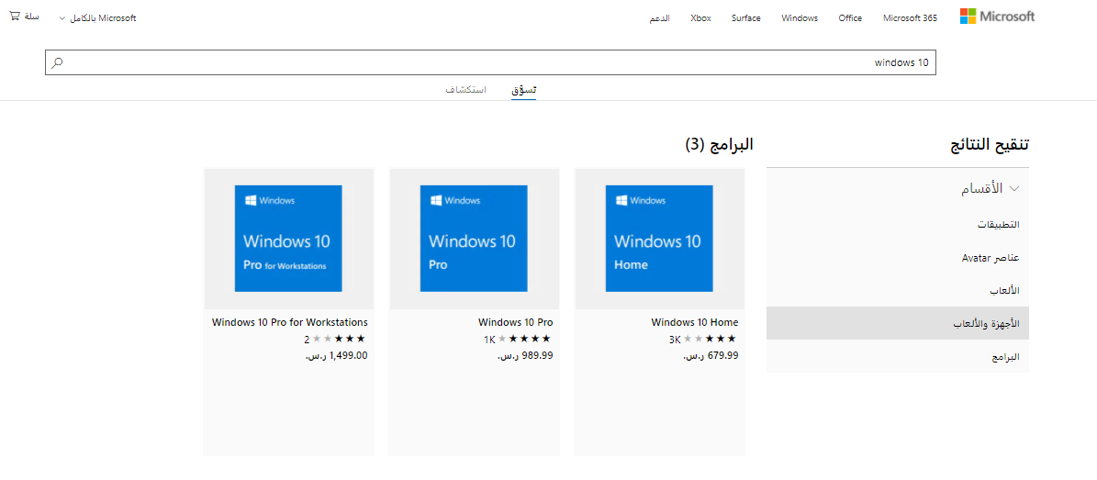Screen dimensions: 1097x480
Task: Click the Pro for Workstations star rating
Action: pyautogui.click(x=339, y=339)
